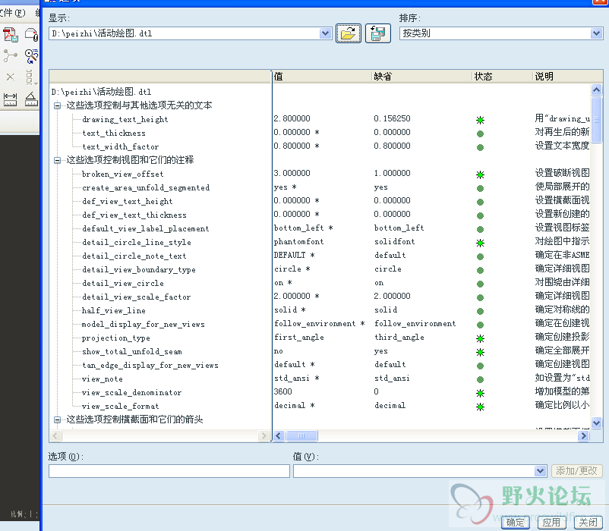Viewport: 609px width, 531px height.
Task: Click the export to PDF toolbar icon
Action: pyautogui.click(x=11, y=35)
